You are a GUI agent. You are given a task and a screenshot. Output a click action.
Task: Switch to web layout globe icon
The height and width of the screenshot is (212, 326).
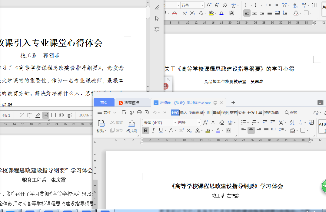pos(61,115)
